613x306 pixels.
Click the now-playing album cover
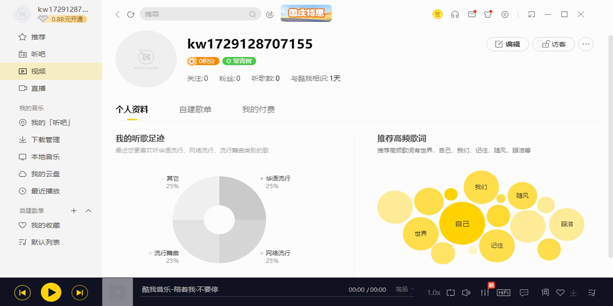point(117,292)
